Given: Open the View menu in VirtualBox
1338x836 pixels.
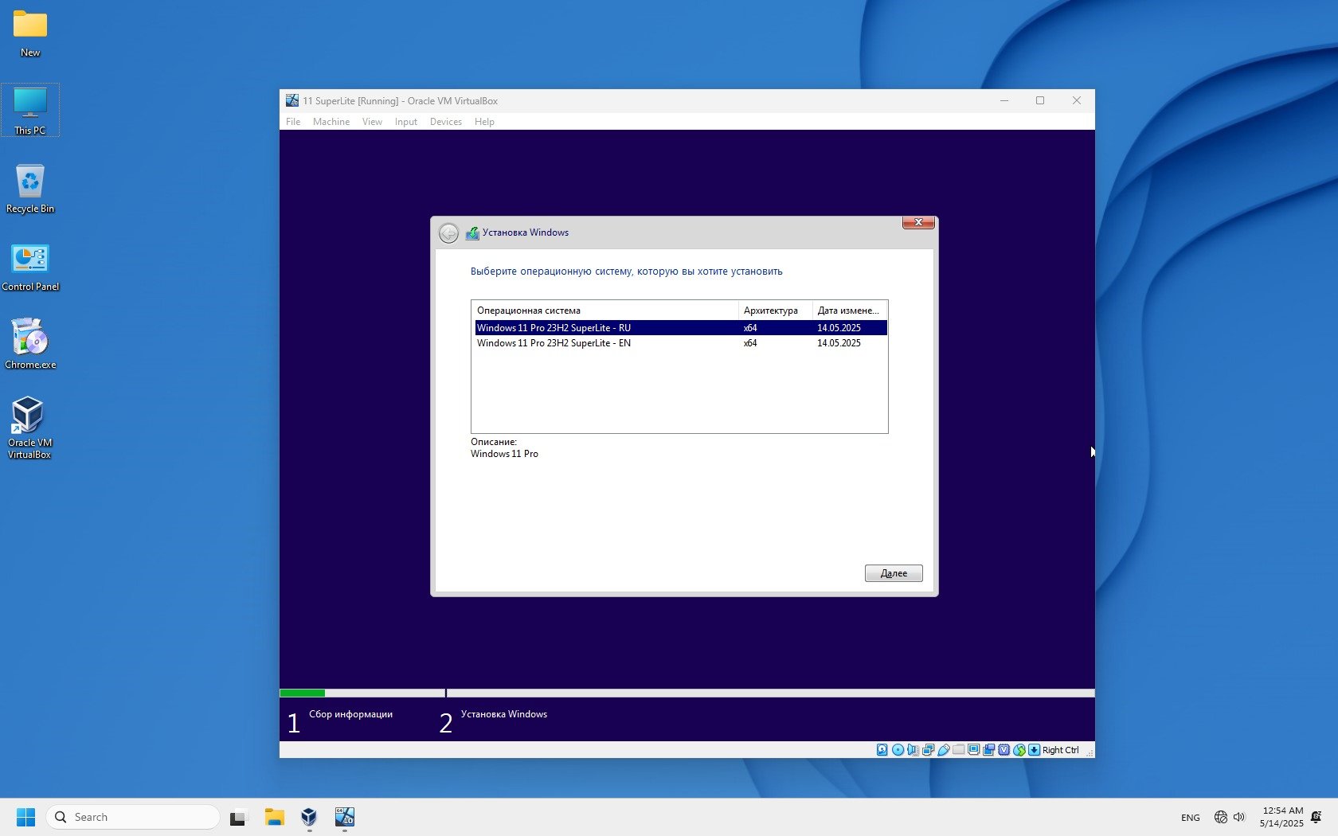Looking at the screenshot, I should pyautogui.click(x=372, y=122).
